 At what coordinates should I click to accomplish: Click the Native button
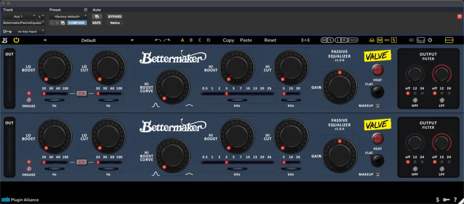[x=115, y=23]
